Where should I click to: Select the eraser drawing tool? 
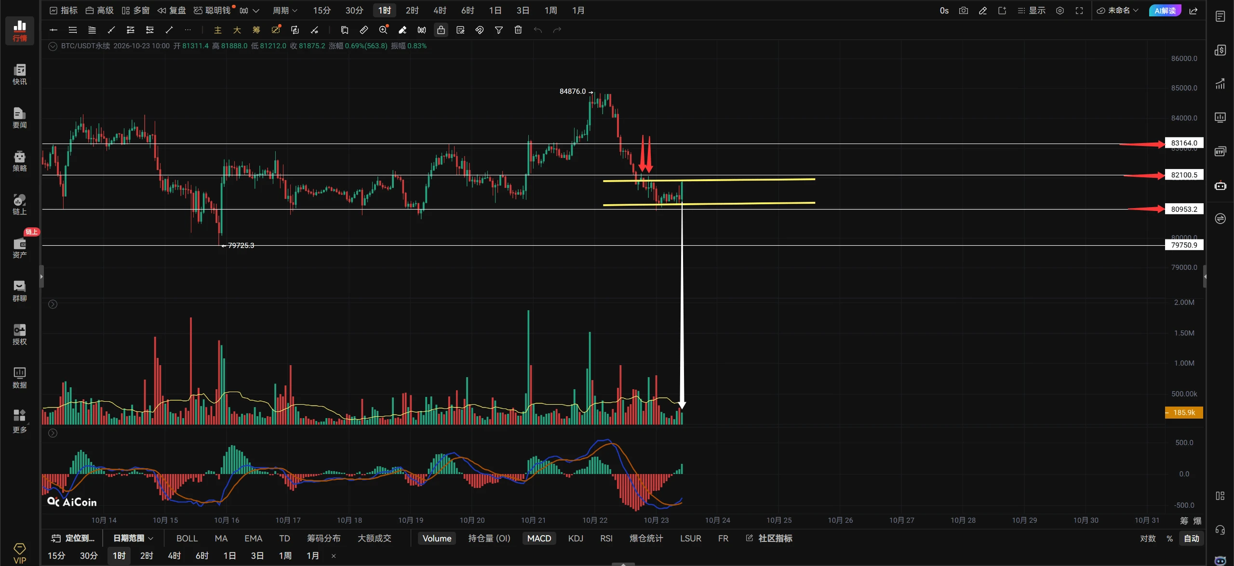pos(402,30)
